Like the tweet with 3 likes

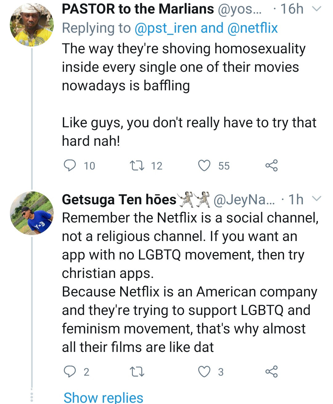tap(204, 372)
